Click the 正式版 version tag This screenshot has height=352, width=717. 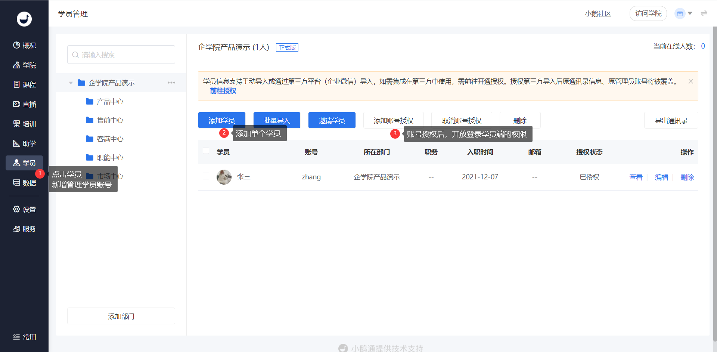tap(287, 47)
